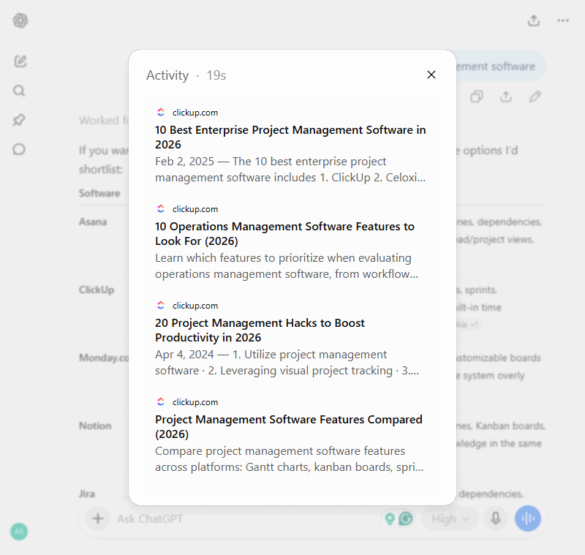This screenshot has width=585, height=555.
Task: Click the green lightbulb extension icon
Action: (390, 518)
